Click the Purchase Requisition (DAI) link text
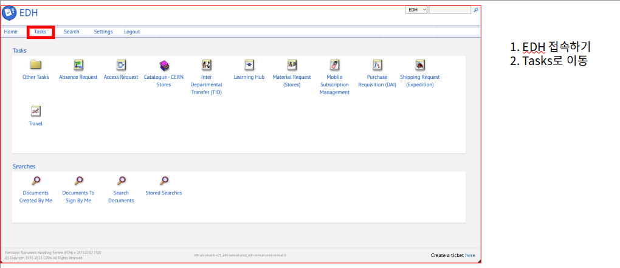Image resolution: width=620 pixels, height=268 pixels. click(x=377, y=81)
